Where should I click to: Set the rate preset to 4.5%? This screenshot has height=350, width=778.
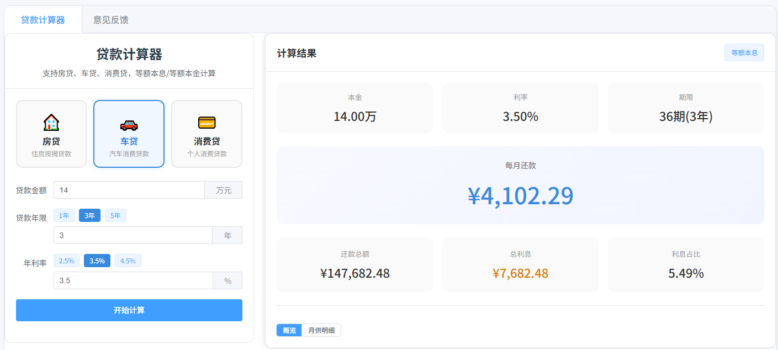coord(128,261)
